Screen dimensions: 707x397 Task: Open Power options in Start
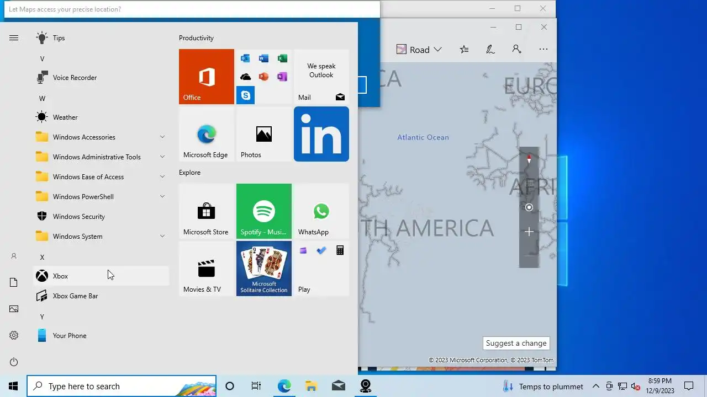(14, 362)
